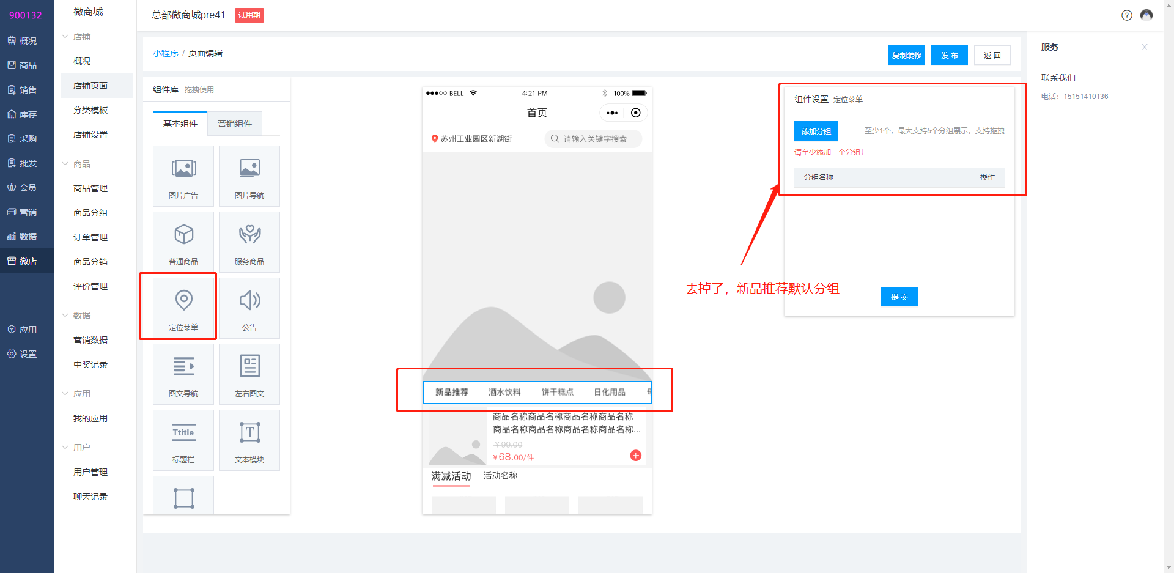Switch to the 营销组件 tab
This screenshot has height=573, width=1174.
235,124
